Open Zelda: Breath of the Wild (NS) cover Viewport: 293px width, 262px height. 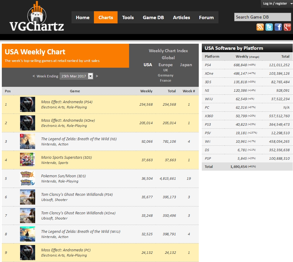coord(28,141)
